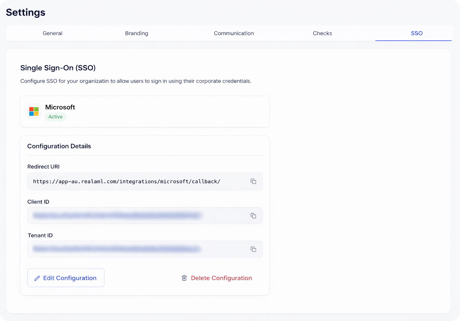Select the Checks tab
The width and height of the screenshot is (460, 321).
pos(322,33)
